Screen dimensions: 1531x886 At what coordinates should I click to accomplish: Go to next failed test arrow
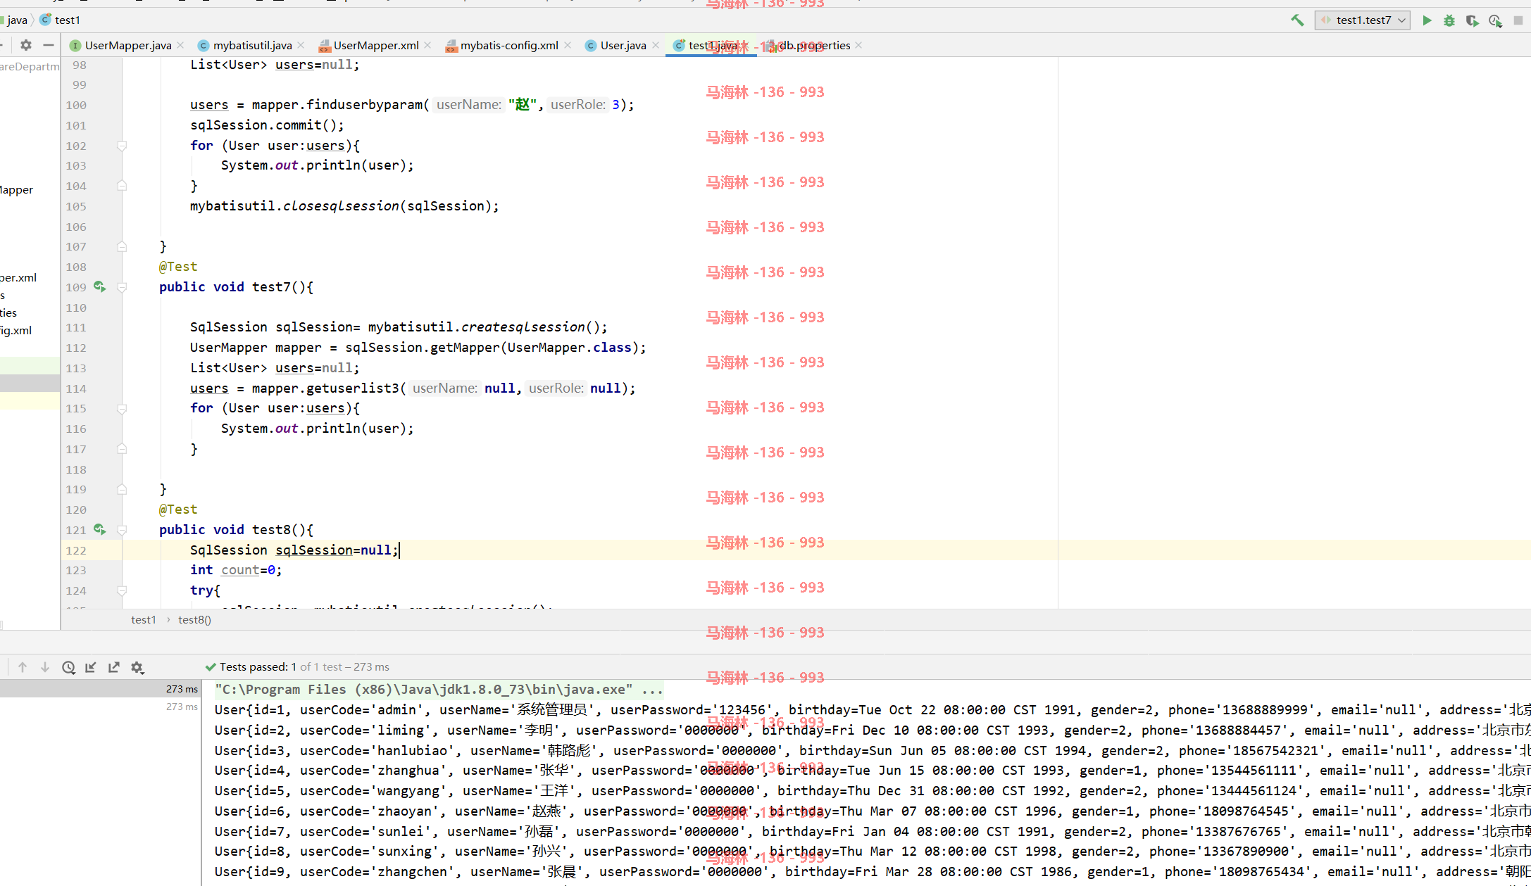[x=45, y=667]
